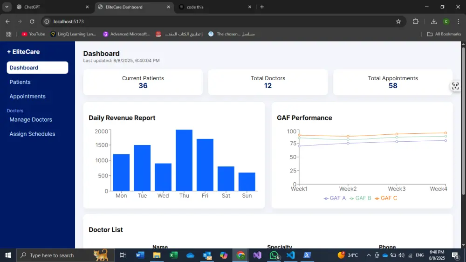Open the Advanced Microsoft bookmark
Screen dimensions: 466x262
(126, 34)
